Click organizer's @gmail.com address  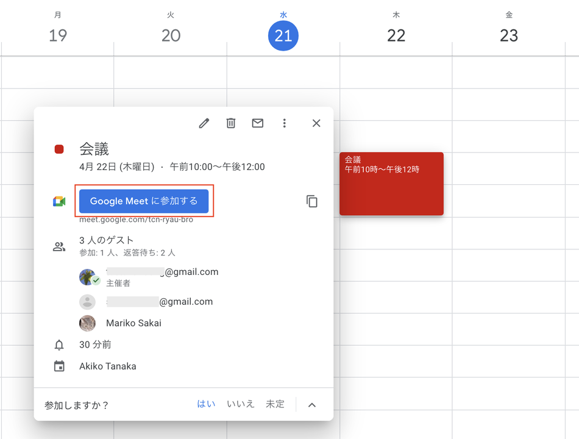tap(163, 272)
